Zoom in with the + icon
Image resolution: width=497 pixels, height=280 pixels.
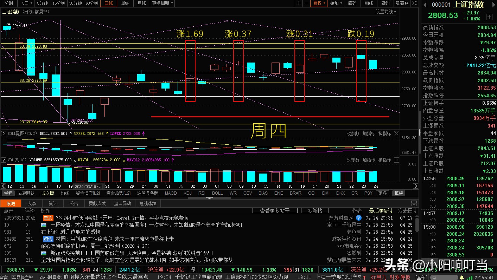pyautogui.click(x=298, y=3)
